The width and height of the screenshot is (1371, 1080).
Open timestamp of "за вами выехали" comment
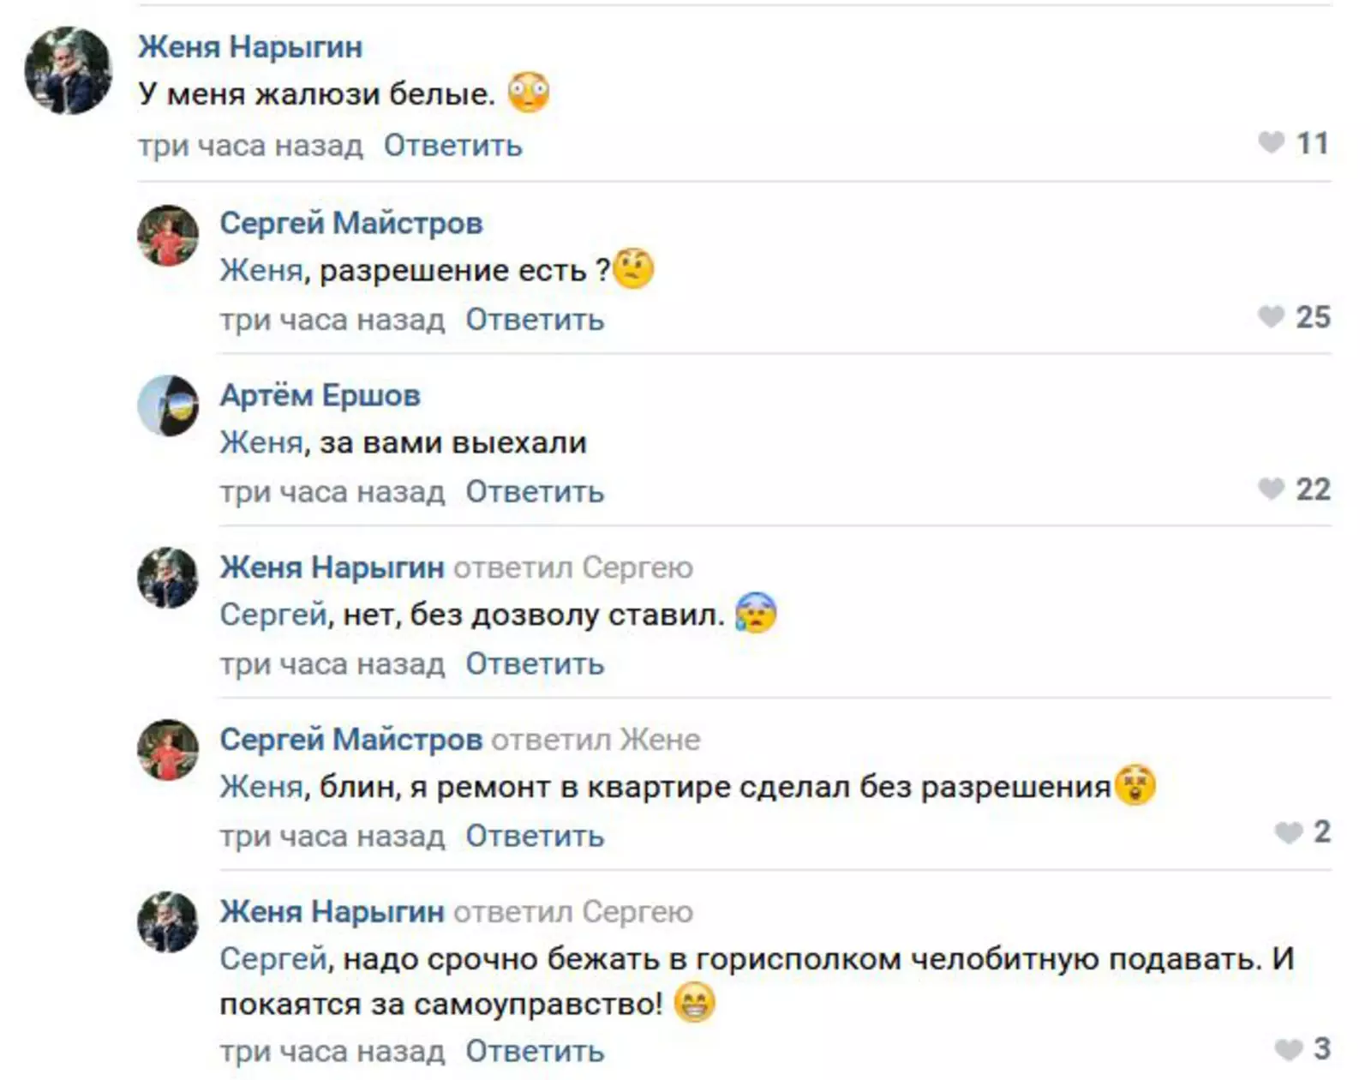[332, 492]
